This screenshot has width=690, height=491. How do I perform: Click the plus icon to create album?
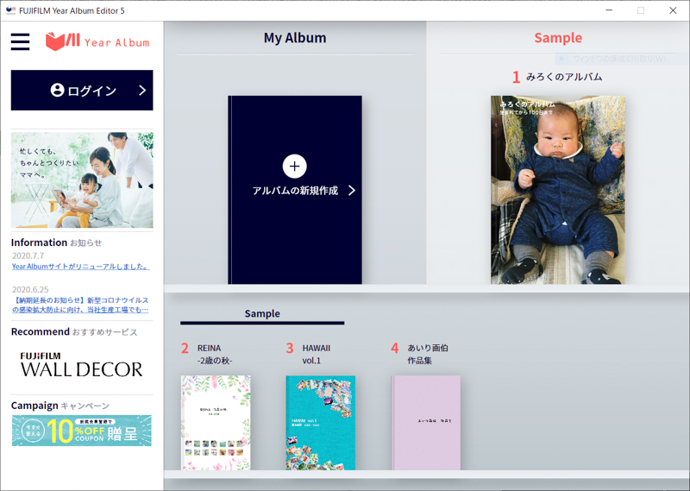point(294,166)
